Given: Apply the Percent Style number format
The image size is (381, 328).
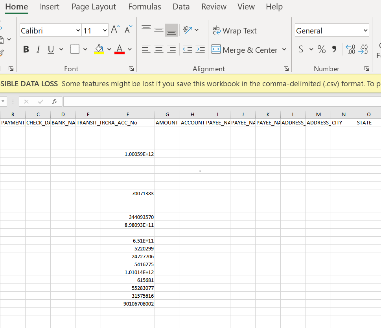Looking at the screenshot, I should tap(321, 49).
